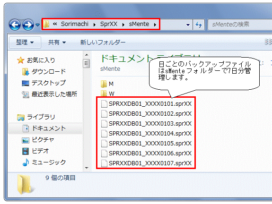Click the 新しいフォルダー button
The height and width of the screenshot is (204, 272).
point(103,42)
